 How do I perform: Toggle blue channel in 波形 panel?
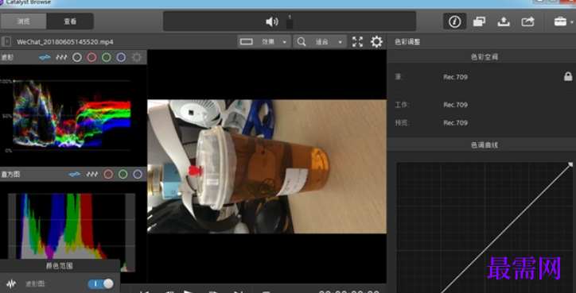[x=121, y=57]
